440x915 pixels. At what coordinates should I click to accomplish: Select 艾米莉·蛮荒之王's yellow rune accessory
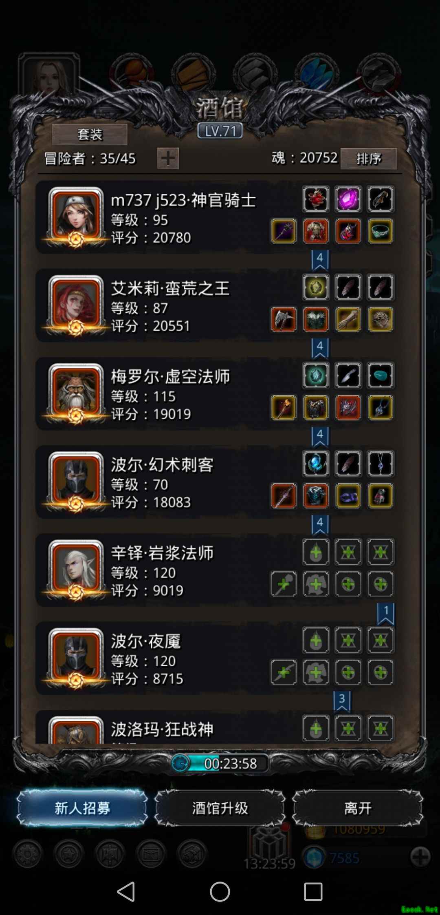(316, 287)
